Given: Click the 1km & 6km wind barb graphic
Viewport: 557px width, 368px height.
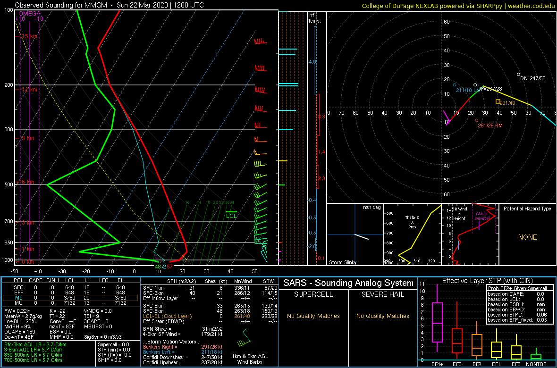Looking at the screenshot, I should [x=244, y=337].
